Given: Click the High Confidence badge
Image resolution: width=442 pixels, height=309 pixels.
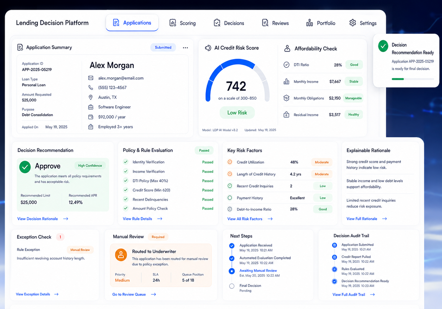Looking at the screenshot, I should coord(90,166).
